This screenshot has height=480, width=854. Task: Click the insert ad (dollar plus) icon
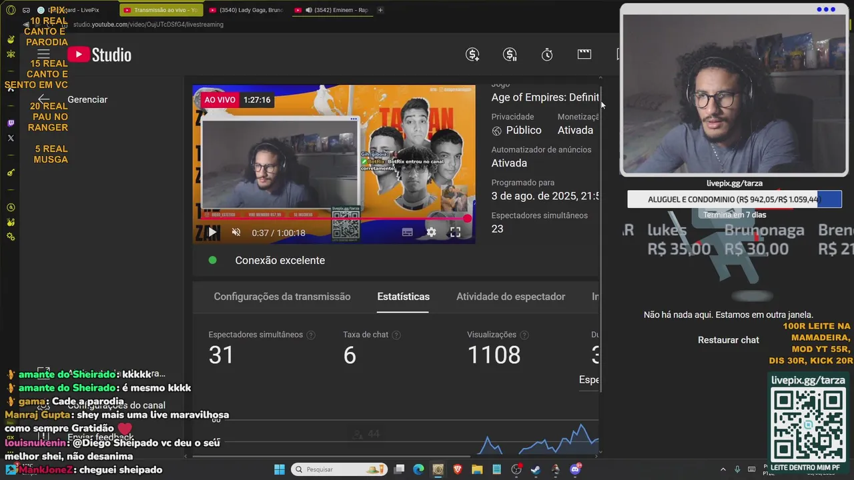coord(472,55)
